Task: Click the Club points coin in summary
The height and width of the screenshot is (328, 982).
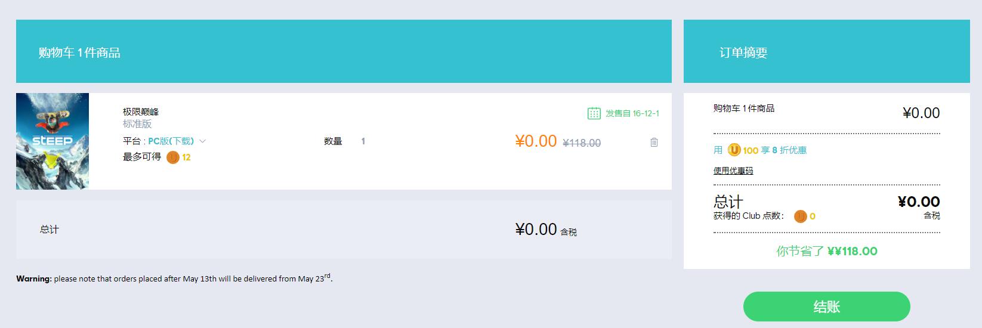Action: (x=800, y=216)
